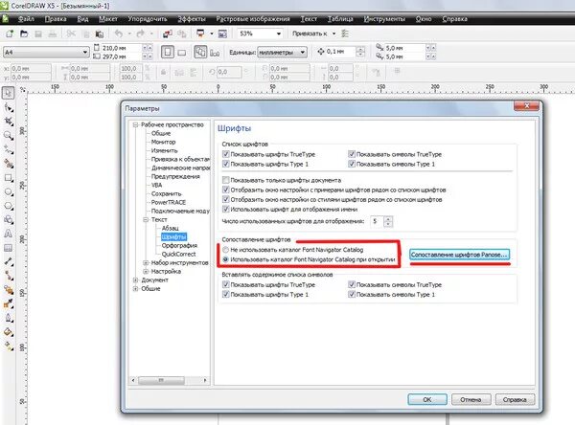Expand the 'Документ' tree node
Screen dimensions: 575x425
coord(136,280)
